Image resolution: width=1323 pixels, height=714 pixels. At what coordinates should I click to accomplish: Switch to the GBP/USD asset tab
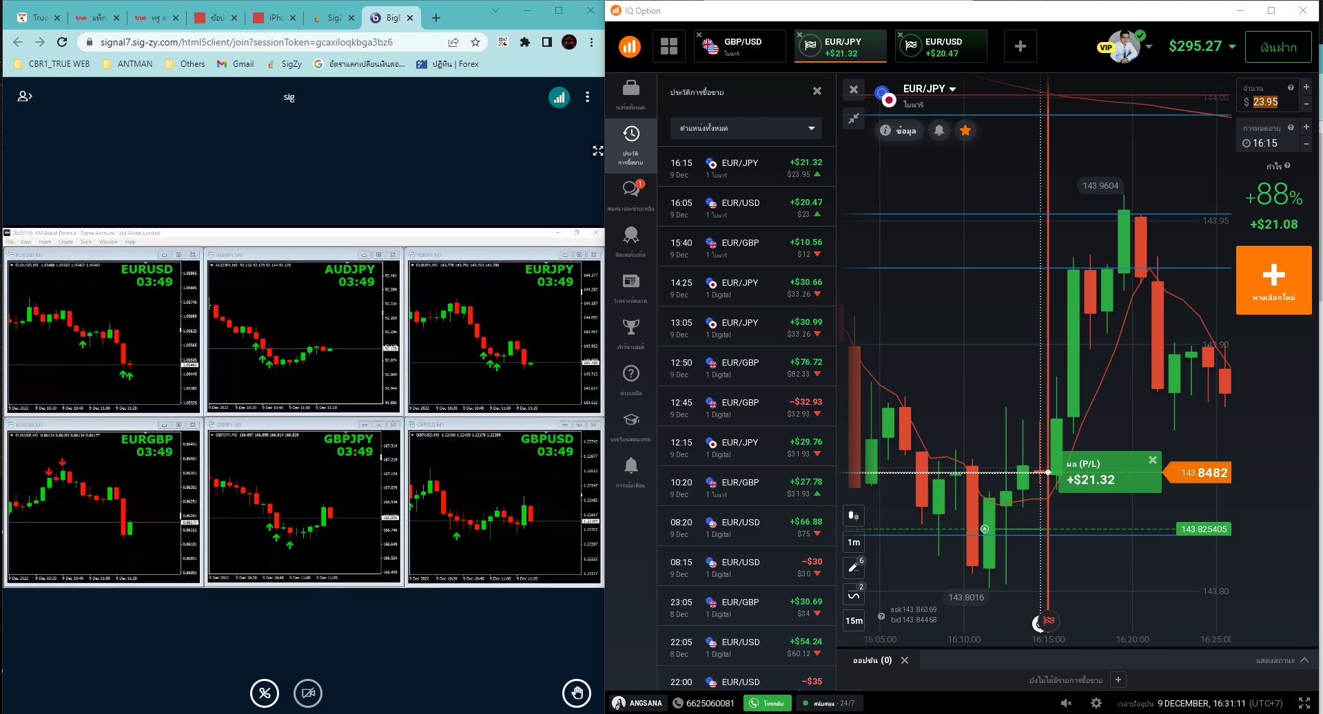pos(739,46)
